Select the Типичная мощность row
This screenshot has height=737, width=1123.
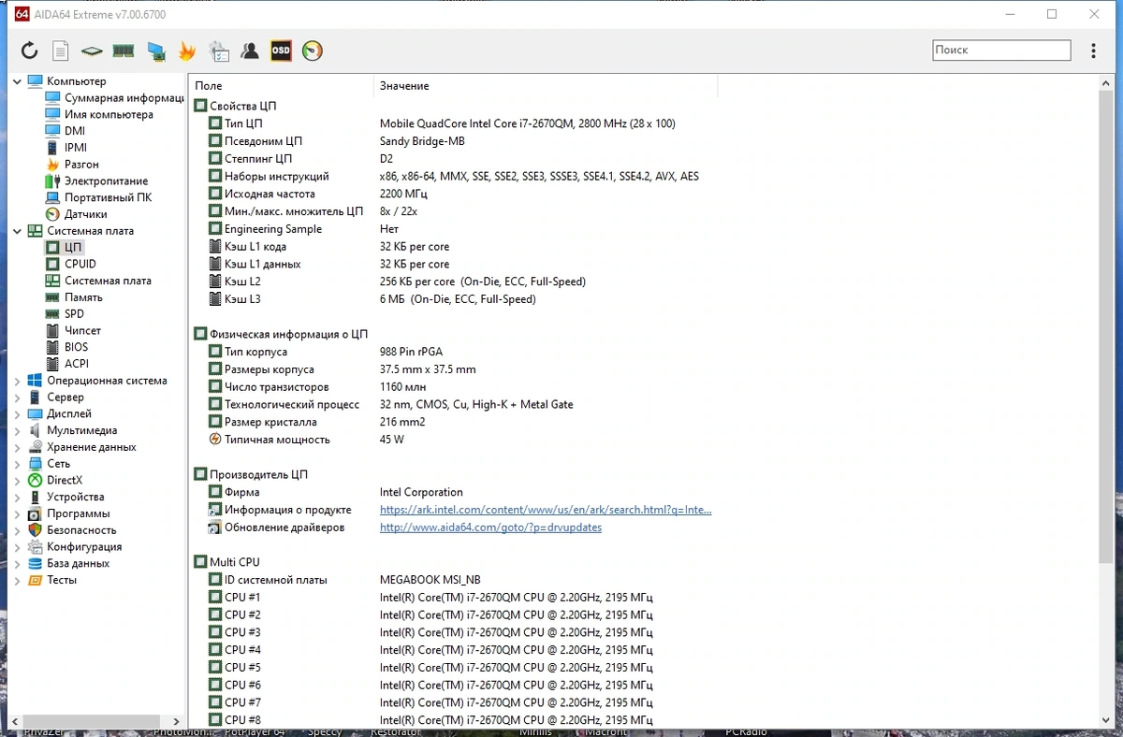pos(453,440)
